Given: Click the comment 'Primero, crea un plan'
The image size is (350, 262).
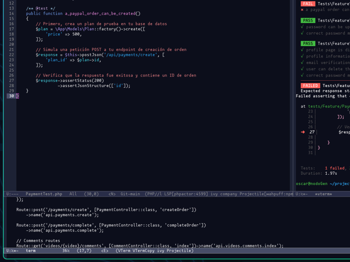Looking at the screenshot, I should click(101, 24).
